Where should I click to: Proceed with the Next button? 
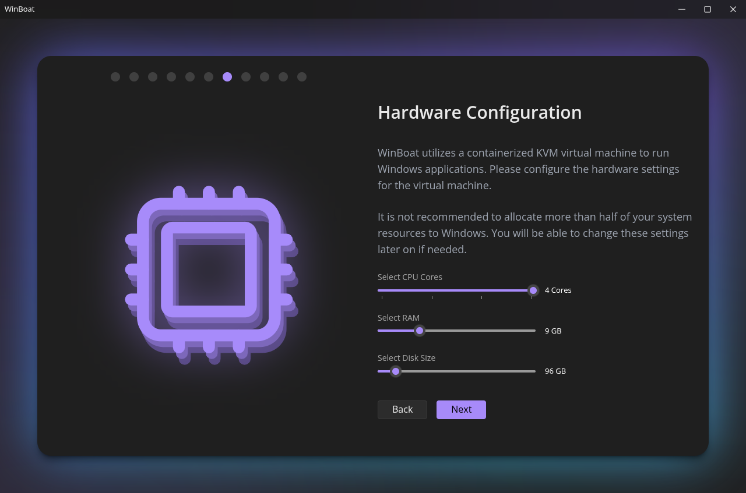[x=461, y=410]
